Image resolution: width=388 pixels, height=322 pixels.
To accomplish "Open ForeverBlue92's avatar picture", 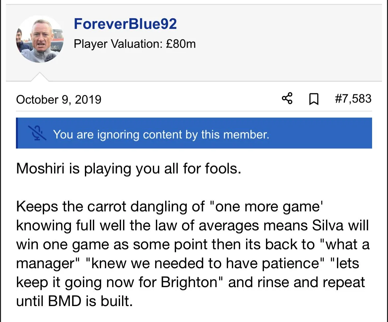I will coord(39,39).
